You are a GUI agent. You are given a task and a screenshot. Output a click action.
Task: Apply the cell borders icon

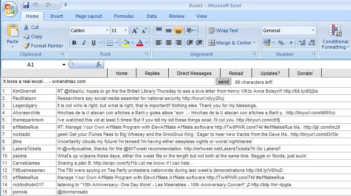point(110,43)
